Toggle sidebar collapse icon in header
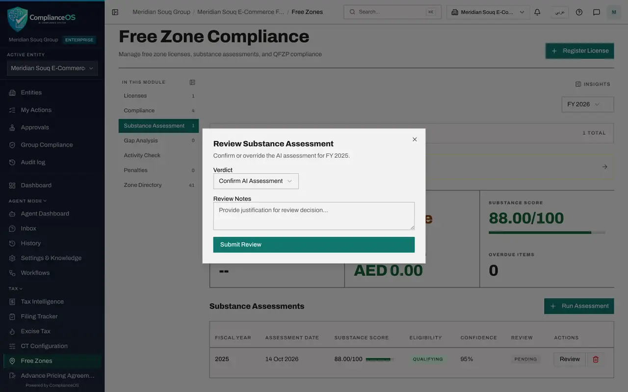 coord(115,12)
